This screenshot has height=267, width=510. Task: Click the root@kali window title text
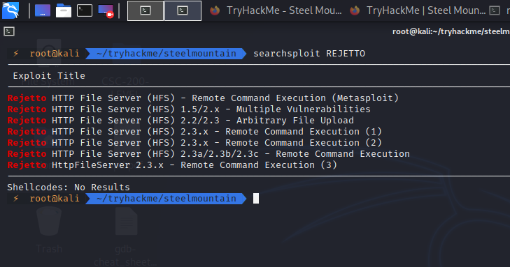pyautogui.click(x=451, y=31)
